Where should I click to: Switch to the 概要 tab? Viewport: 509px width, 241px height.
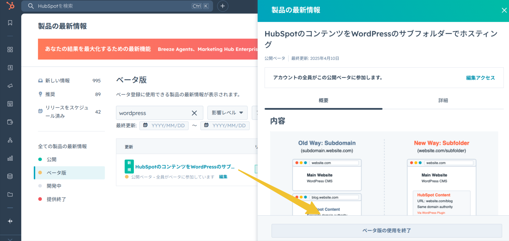tap(323, 101)
